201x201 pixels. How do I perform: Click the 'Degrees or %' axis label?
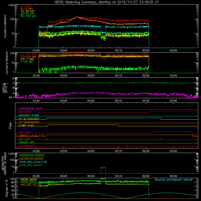click(x=7, y=188)
